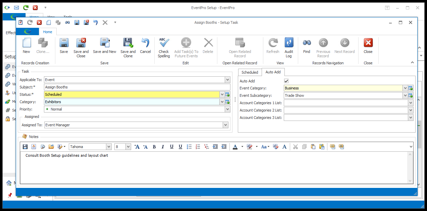Grow font size in Notes toolbar
The image size is (427, 211).
pos(137,147)
